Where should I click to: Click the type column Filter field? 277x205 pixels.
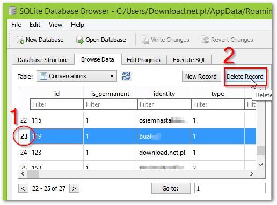coord(217,104)
